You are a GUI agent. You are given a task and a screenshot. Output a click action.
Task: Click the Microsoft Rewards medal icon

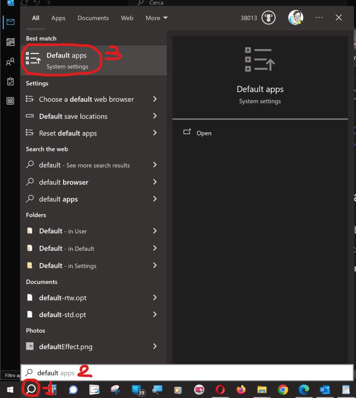(268, 18)
